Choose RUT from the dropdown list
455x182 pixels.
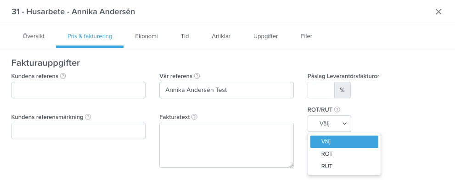[344, 166]
